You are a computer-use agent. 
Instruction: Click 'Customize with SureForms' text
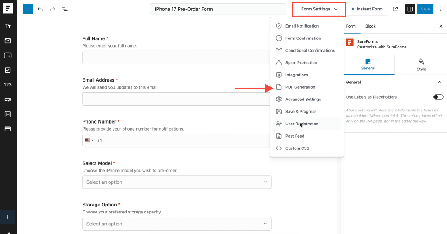coord(382,47)
